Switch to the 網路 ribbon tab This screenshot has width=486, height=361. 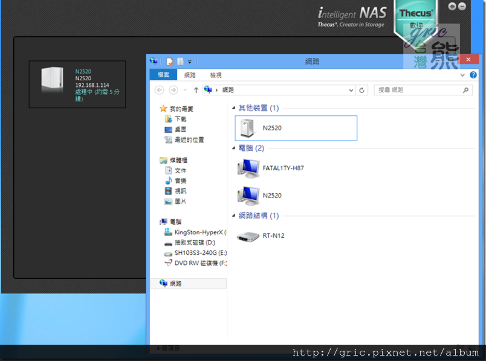pos(190,75)
